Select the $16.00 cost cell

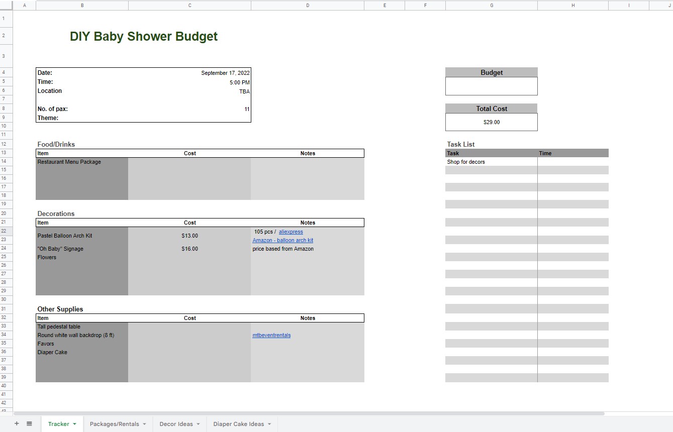[189, 249]
